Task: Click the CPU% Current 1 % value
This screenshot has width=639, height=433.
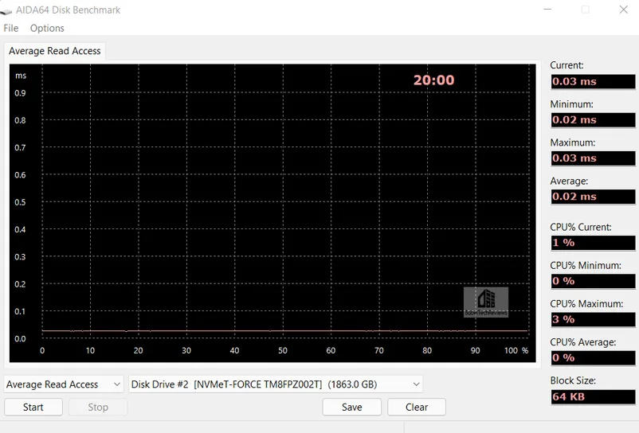Action: coord(593,243)
